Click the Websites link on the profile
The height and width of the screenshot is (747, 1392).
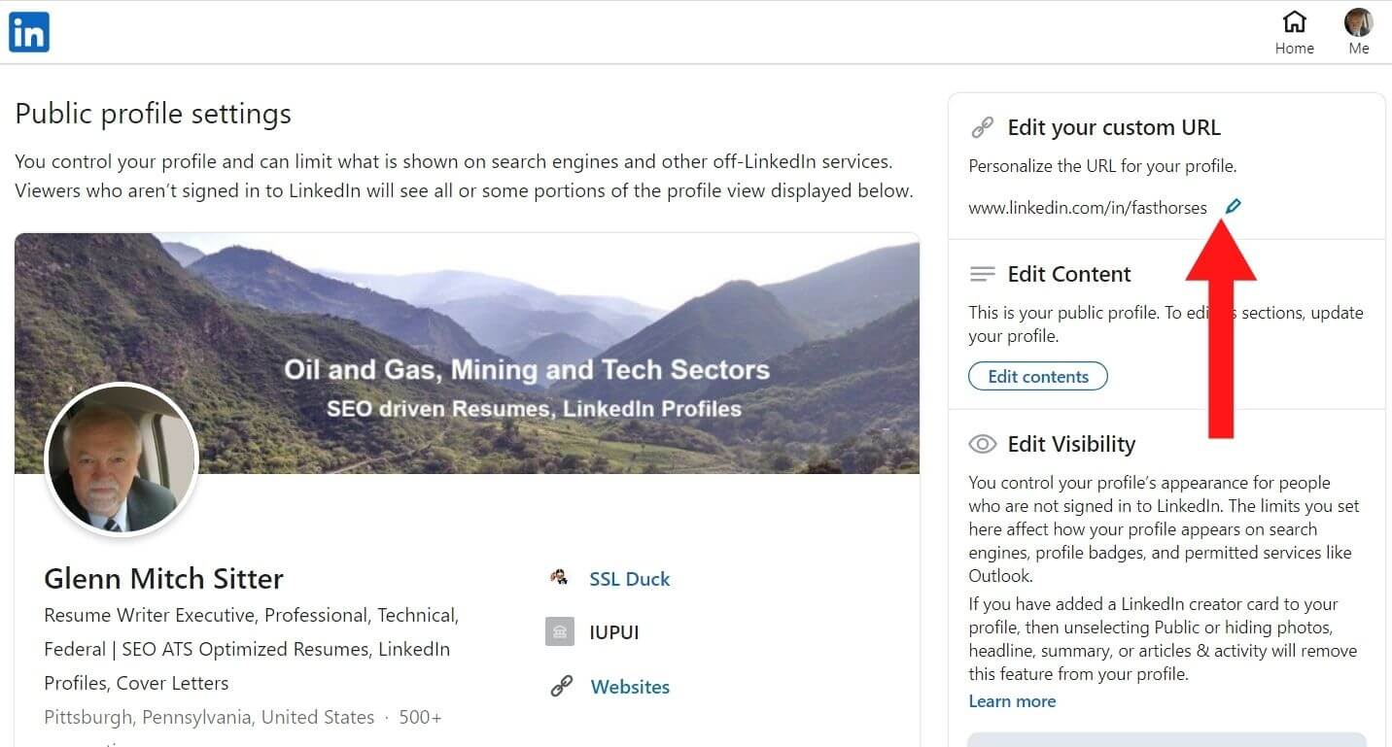[630, 687]
